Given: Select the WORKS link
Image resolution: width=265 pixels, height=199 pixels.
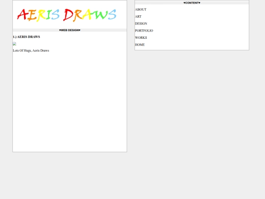Looking at the screenshot, I should (141, 37).
